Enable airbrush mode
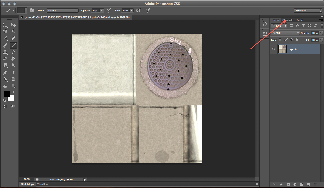This screenshot has width=324, height=188. tap(138, 10)
